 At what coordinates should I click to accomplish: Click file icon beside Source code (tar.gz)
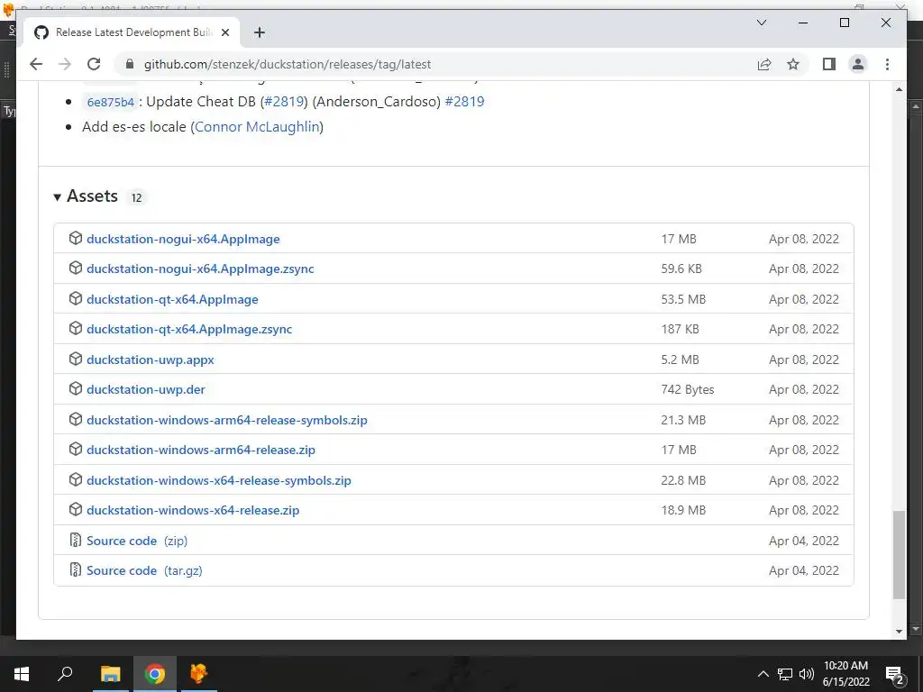[x=76, y=569]
